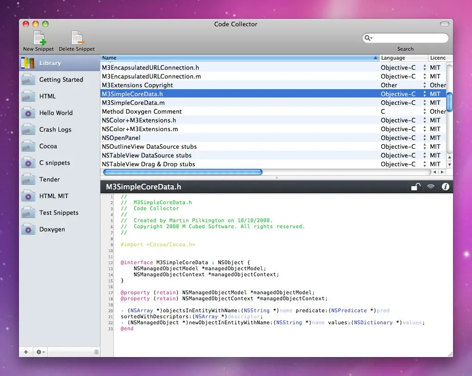Click the window resize corner grip
The height and width of the screenshot is (376, 472).
pos(450,354)
